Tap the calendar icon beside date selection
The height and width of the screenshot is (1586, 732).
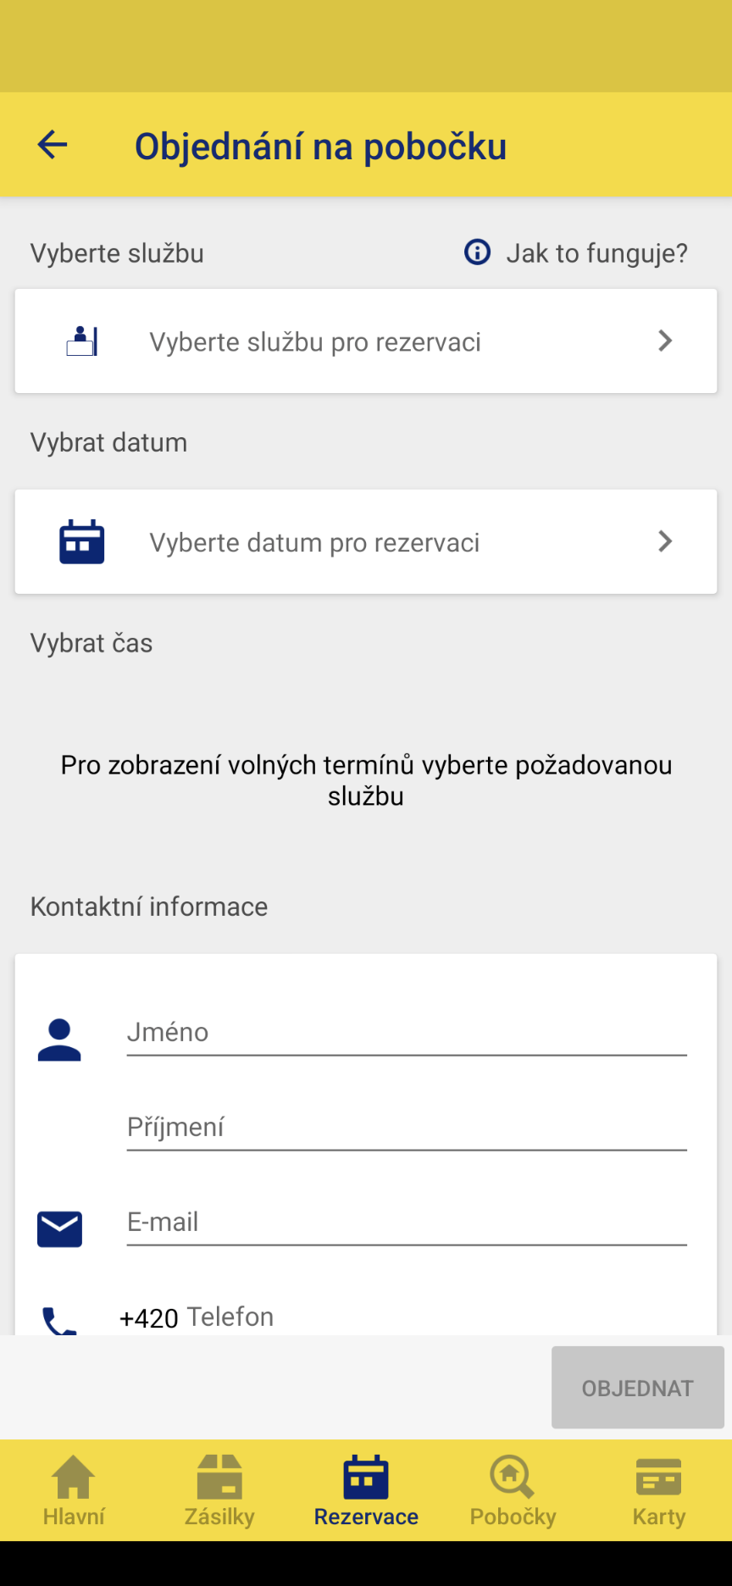click(82, 541)
